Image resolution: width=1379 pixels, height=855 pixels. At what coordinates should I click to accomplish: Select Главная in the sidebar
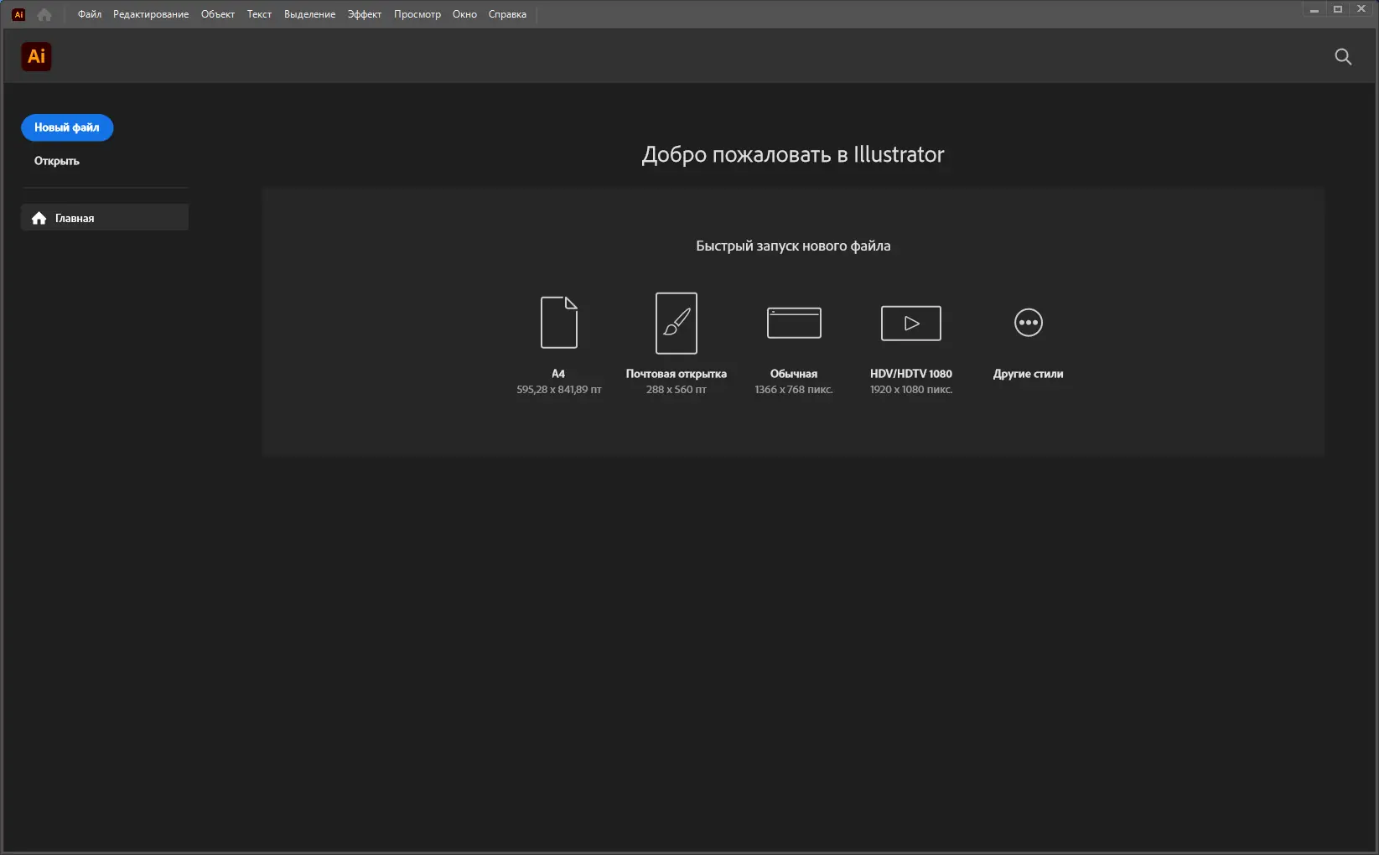[74, 217]
